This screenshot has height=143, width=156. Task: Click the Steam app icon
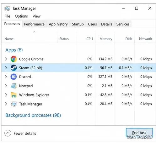click(x=13, y=68)
